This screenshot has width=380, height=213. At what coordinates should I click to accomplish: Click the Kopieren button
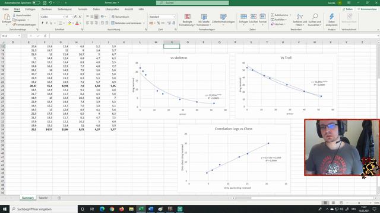[20, 20]
